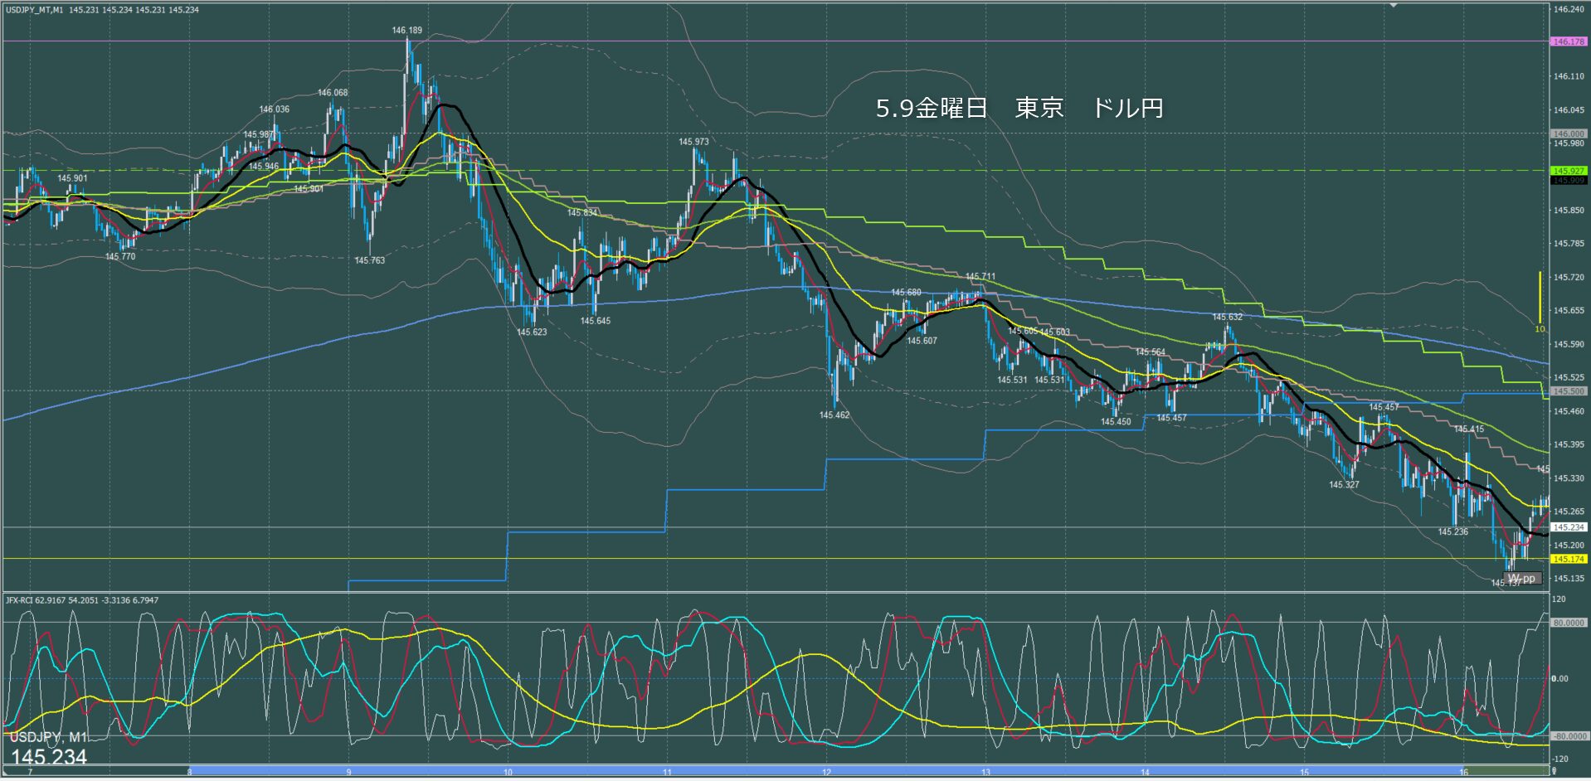Viewport: 1591px width, 781px height.
Task: Select the yellow 145.174 price tag
Action: pyautogui.click(x=1569, y=559)
